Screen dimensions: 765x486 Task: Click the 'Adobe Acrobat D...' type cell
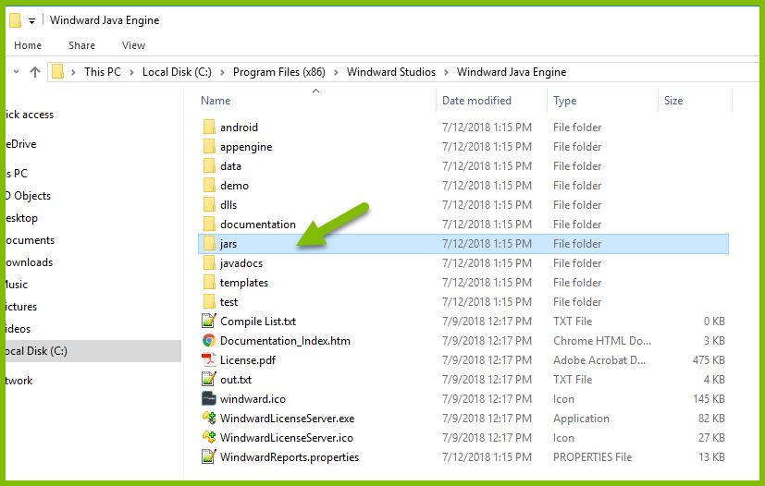pos(599,359)
